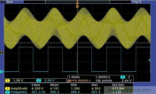Click the 1.00ms horizontal timebase readout
This screenshot has height=94, width=156.
74,77
